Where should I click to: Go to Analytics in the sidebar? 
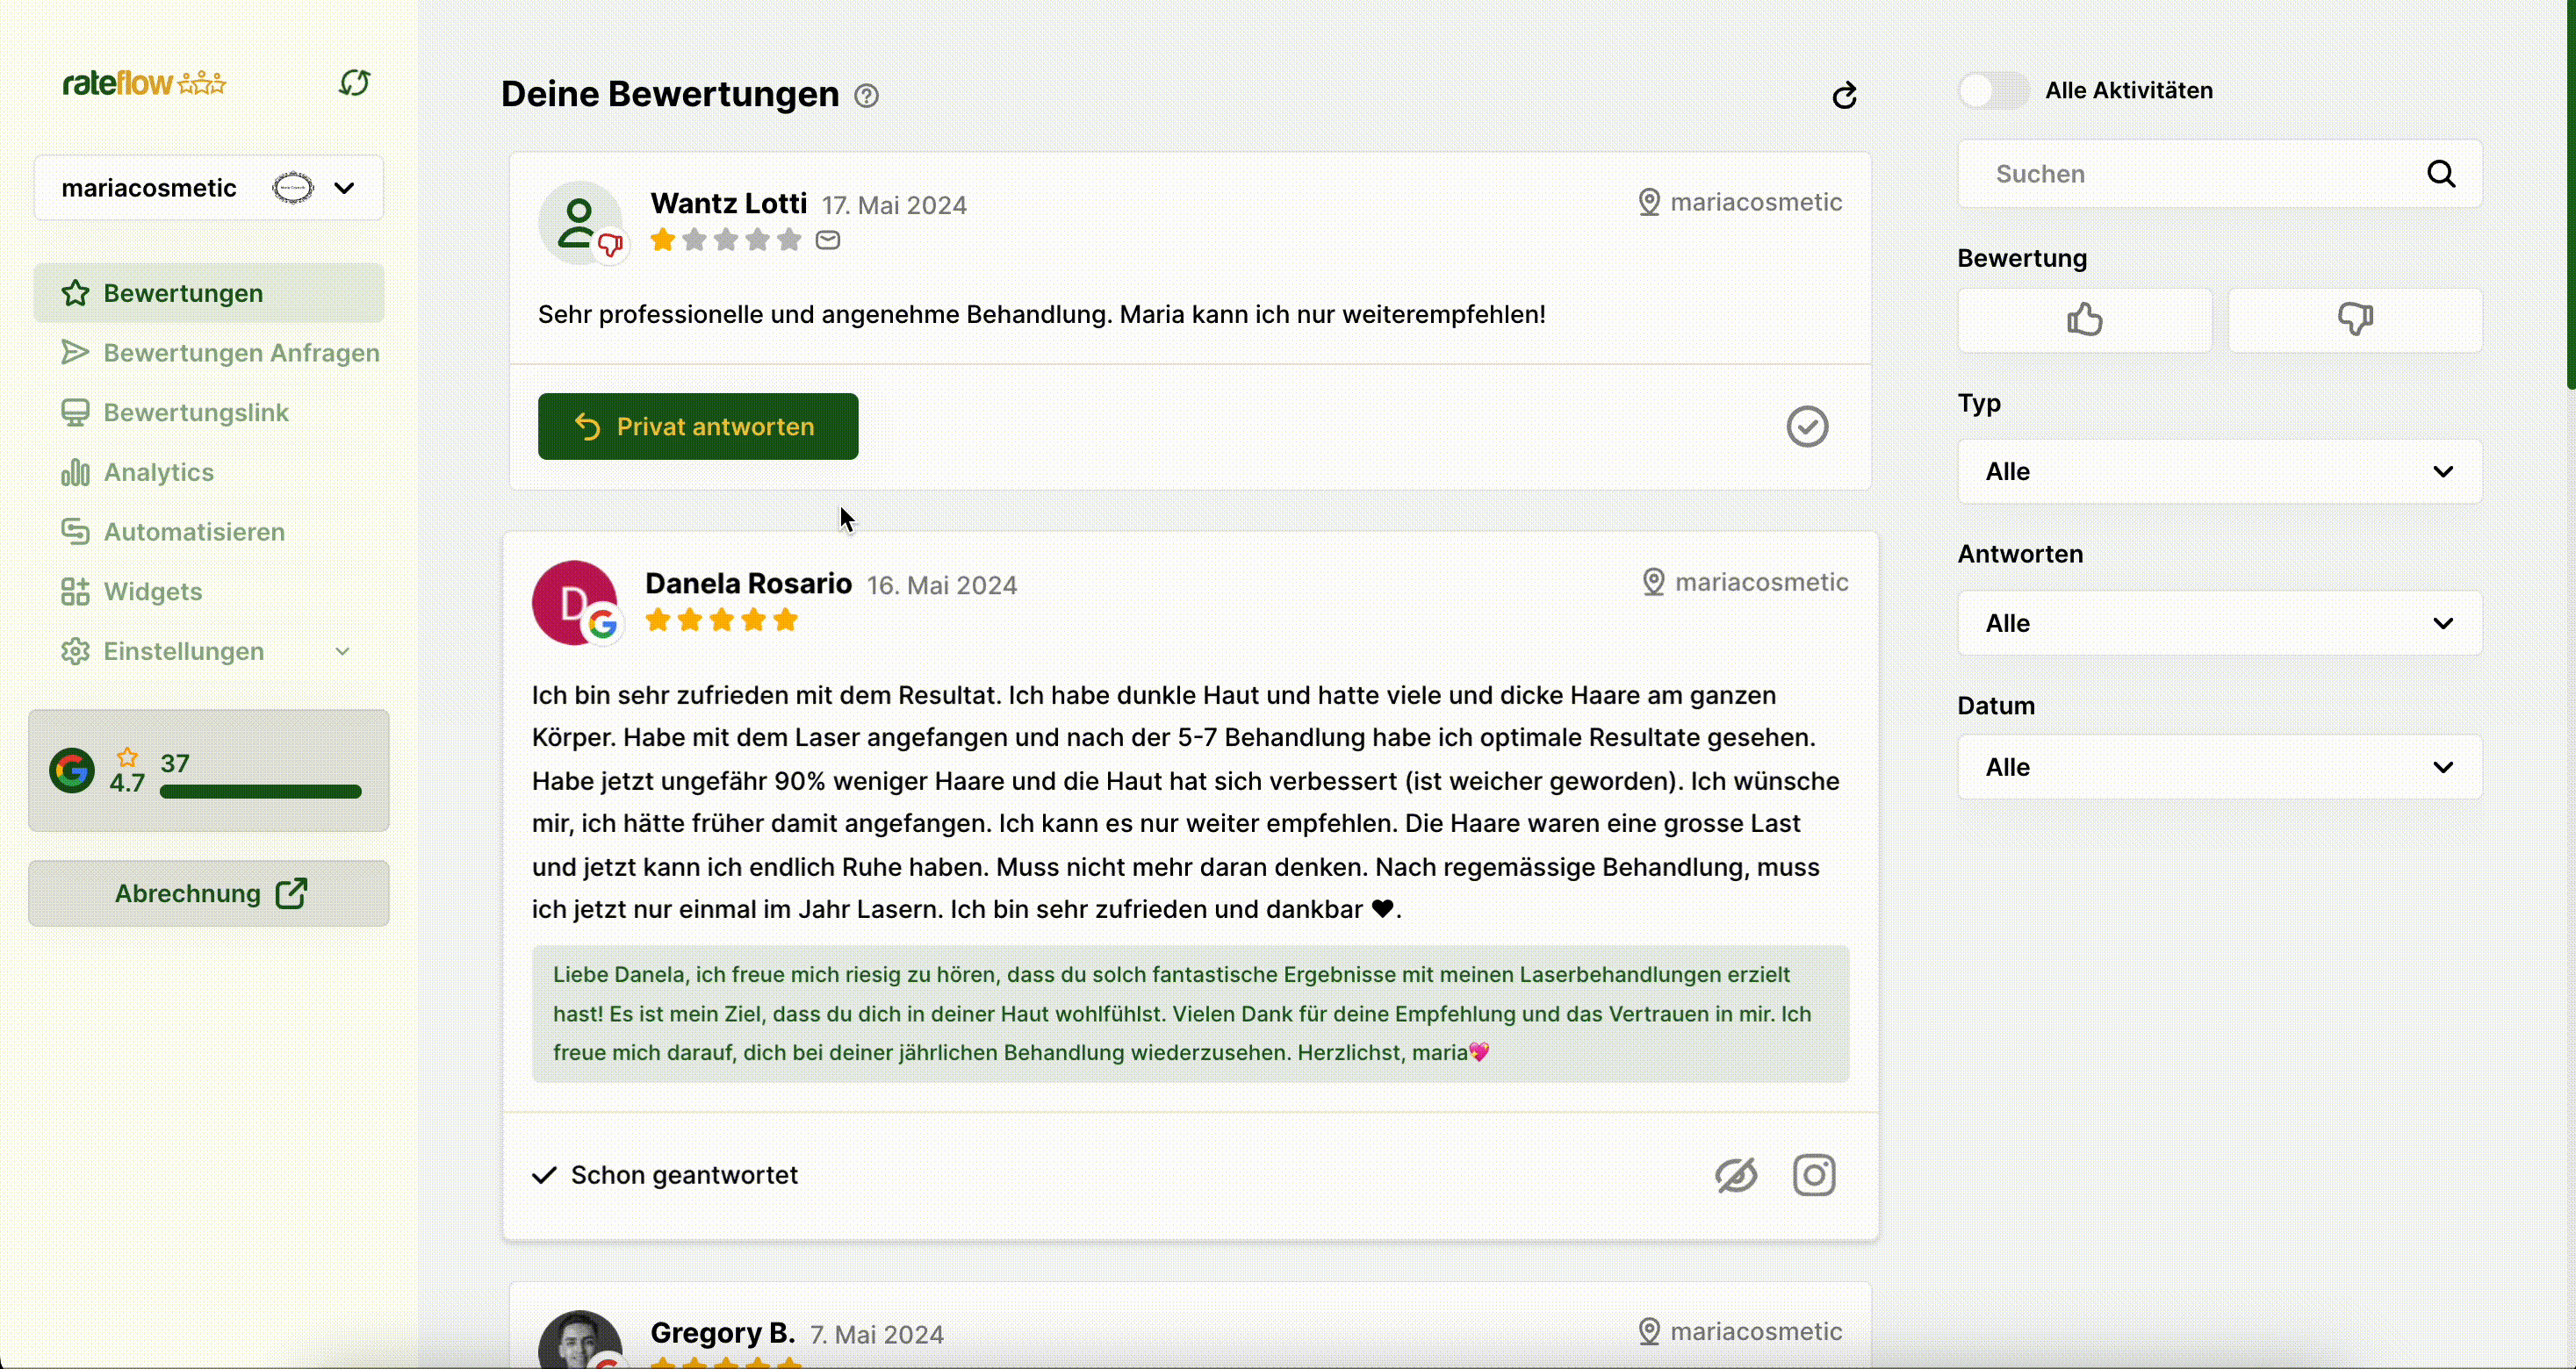[x=159, y=473]
